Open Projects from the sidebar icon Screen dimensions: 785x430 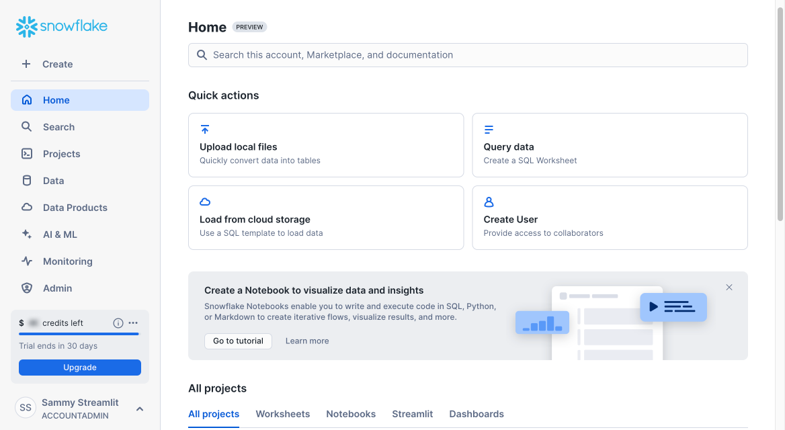[27, 153]
